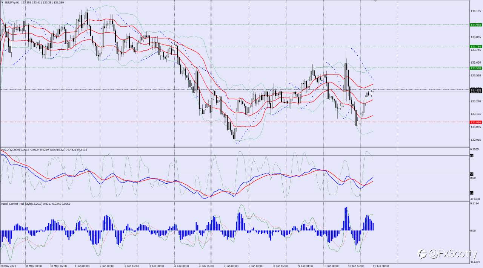Select the green 133.580 level label
This screenshot has width=483, height=268.
[475, 68]
